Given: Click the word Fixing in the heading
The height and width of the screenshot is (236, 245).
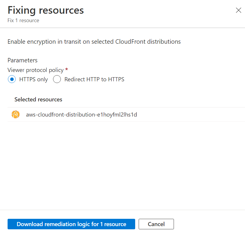Looking at the screenshot, I should [22, 10].
